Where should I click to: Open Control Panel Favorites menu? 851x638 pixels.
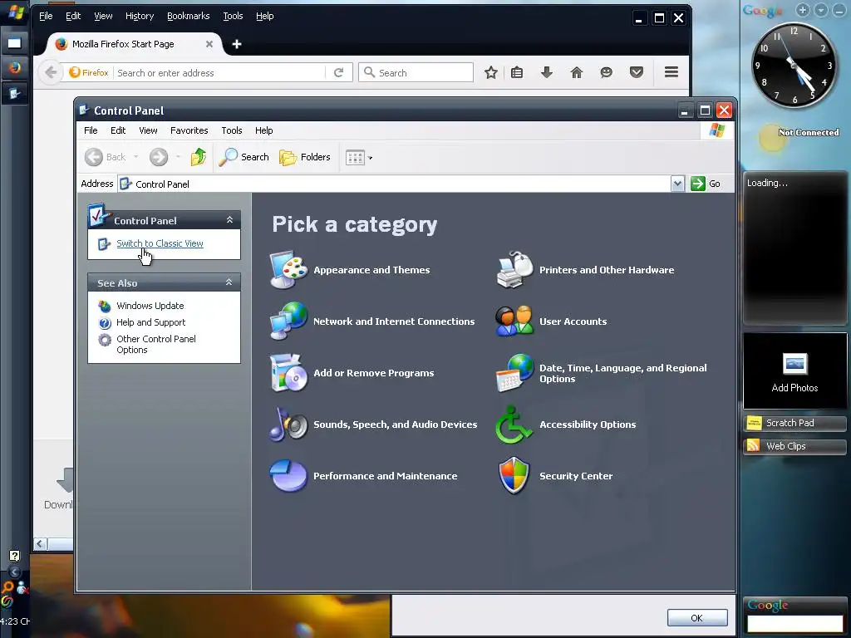pos(189,130)
